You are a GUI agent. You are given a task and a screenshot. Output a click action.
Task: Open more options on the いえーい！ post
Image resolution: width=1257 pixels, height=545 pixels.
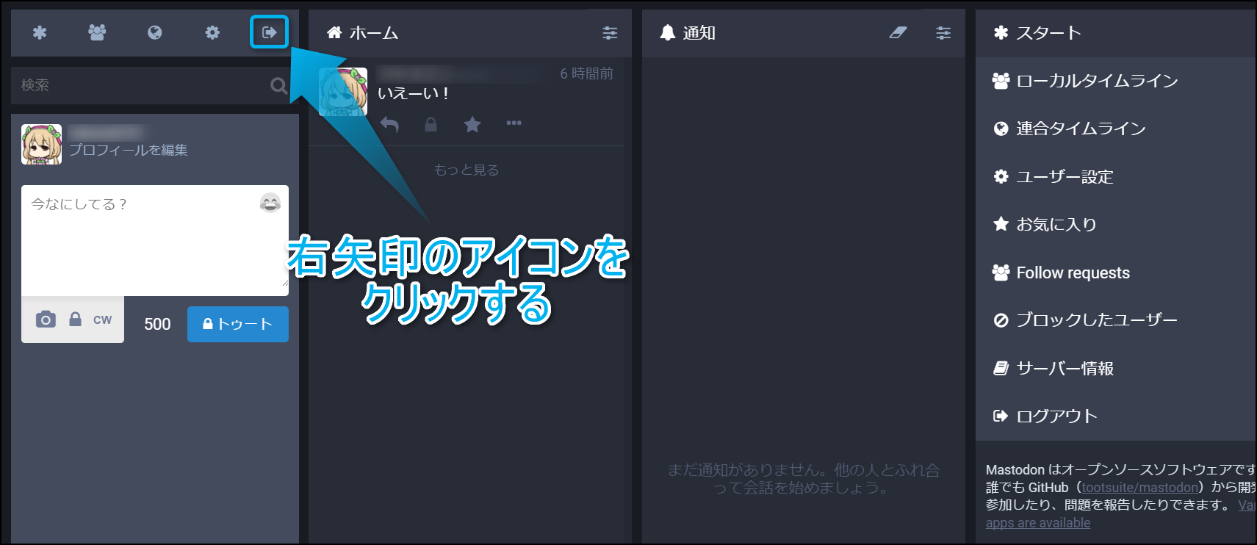point(514,123)
